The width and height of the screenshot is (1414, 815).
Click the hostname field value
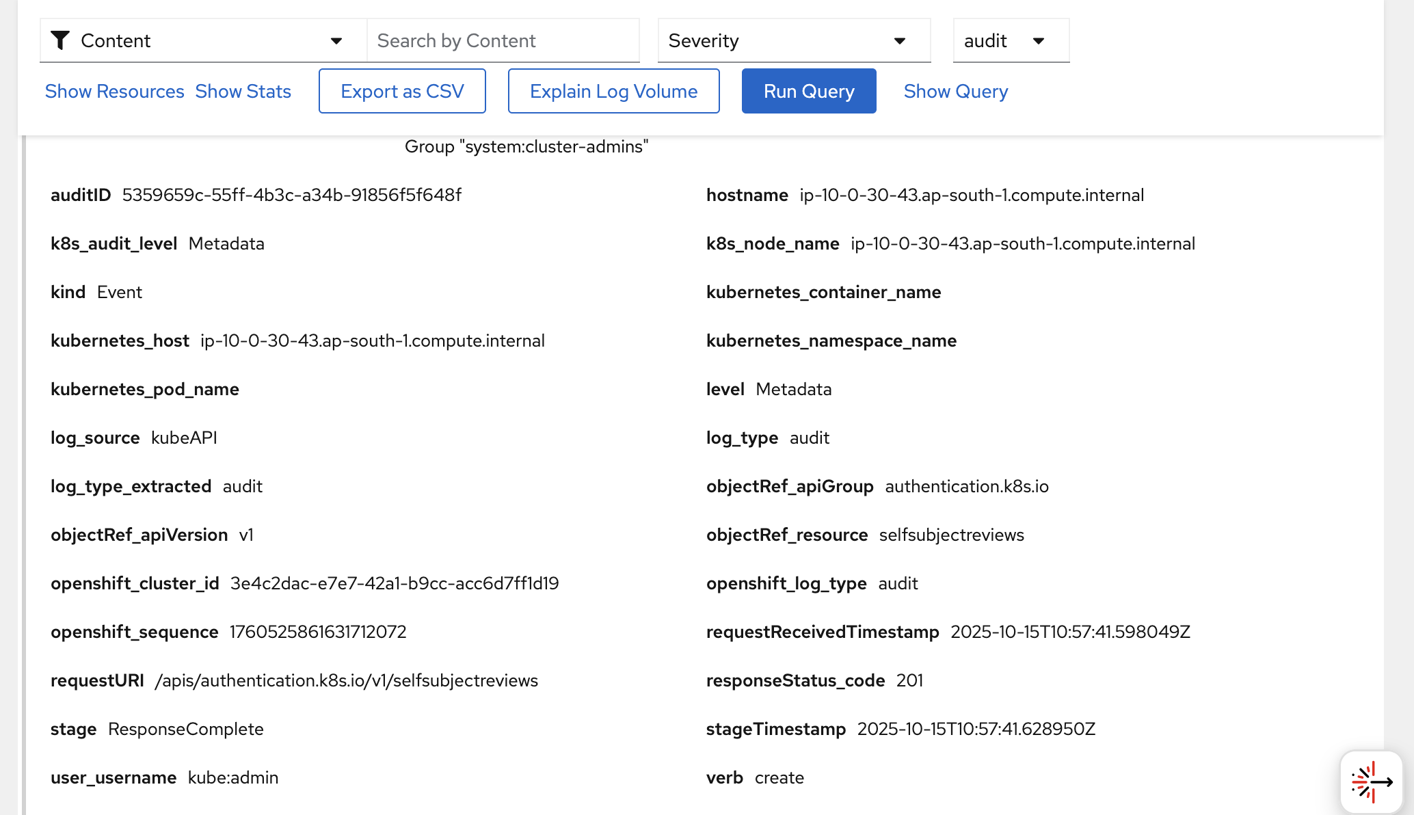(x=971, y=196)
